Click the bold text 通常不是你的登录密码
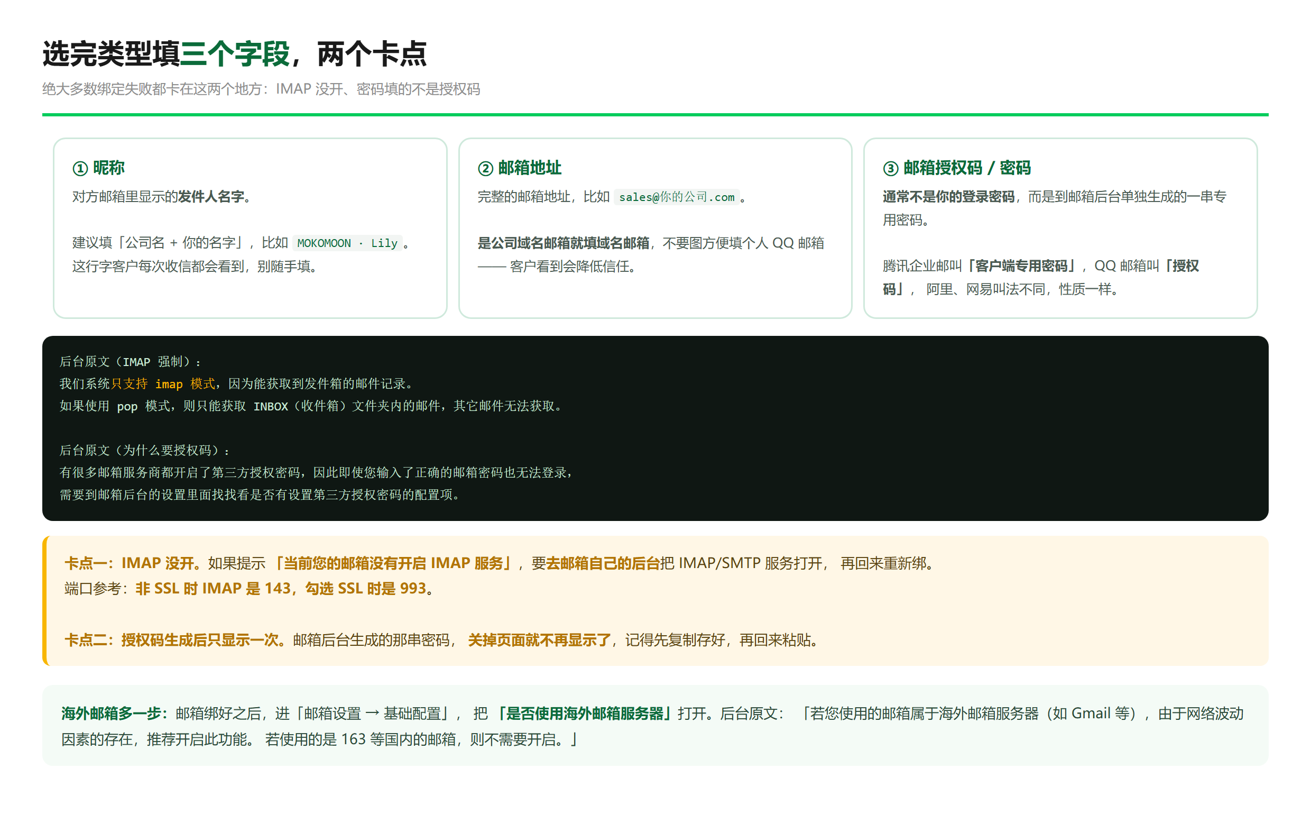Screen dimensions: 1311x823 (x=948, y=197)
